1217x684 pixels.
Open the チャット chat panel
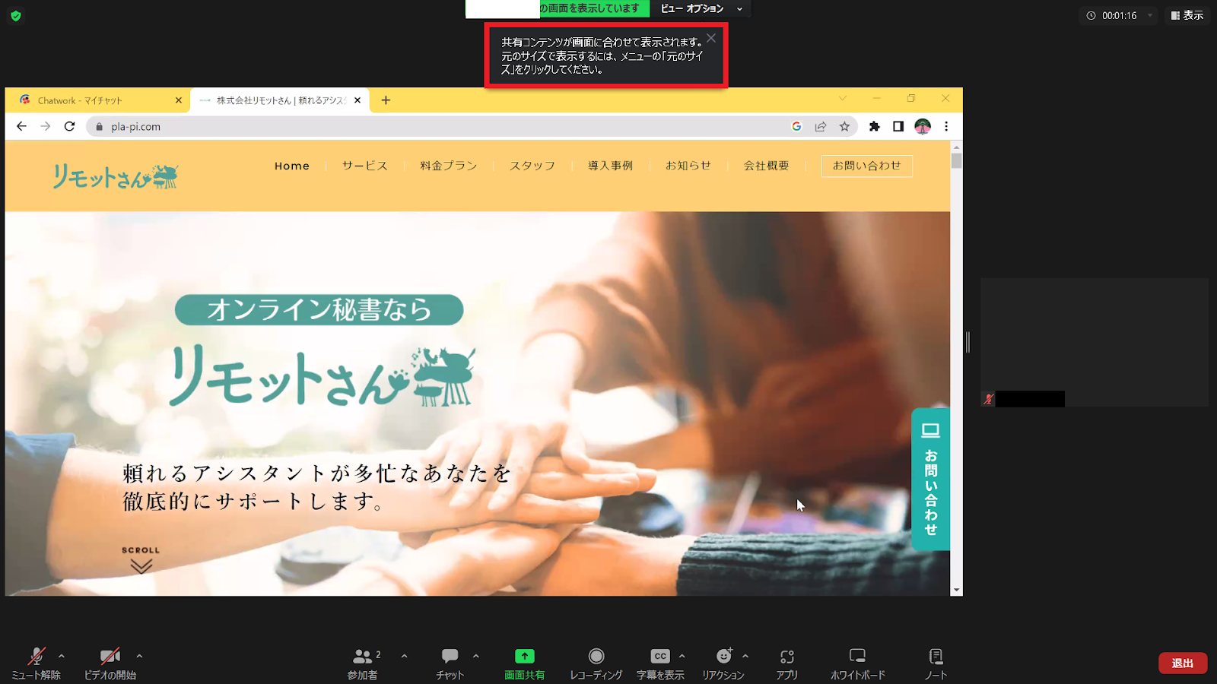450,663
